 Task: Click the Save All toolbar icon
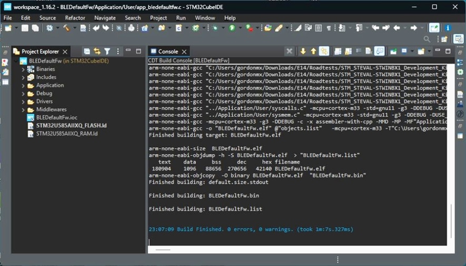(x=35, y=28)
